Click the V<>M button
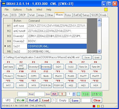 click(21, 100)
